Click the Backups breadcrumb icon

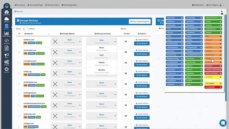[x=15, y=11]
